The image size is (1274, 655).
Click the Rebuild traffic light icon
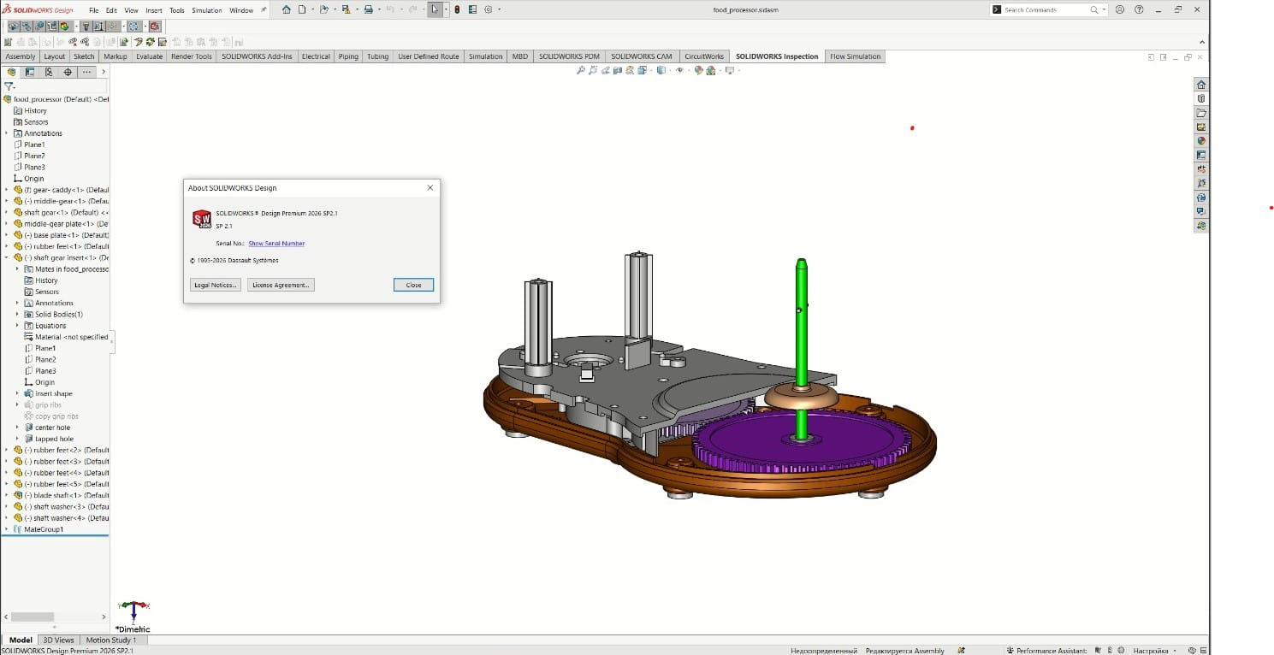(457, 9)
